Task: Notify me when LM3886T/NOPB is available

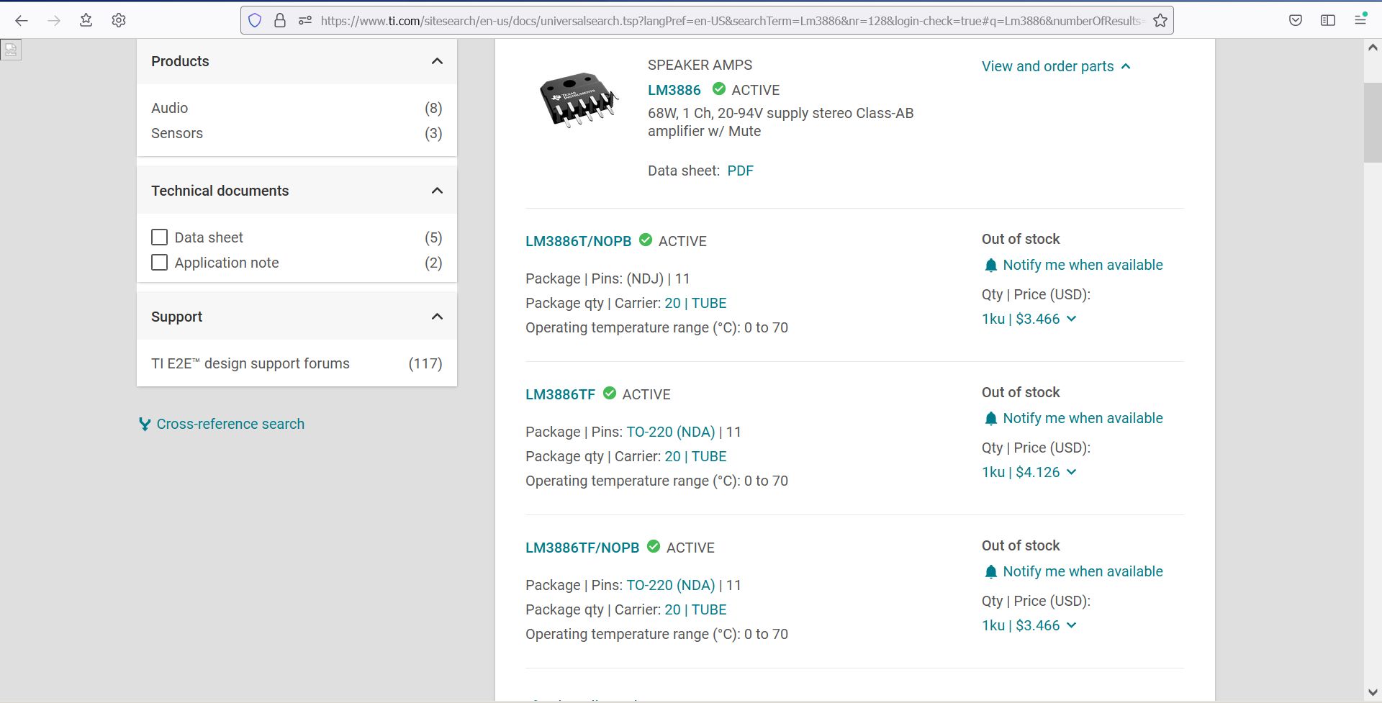Action: (x=1083, y=265)
